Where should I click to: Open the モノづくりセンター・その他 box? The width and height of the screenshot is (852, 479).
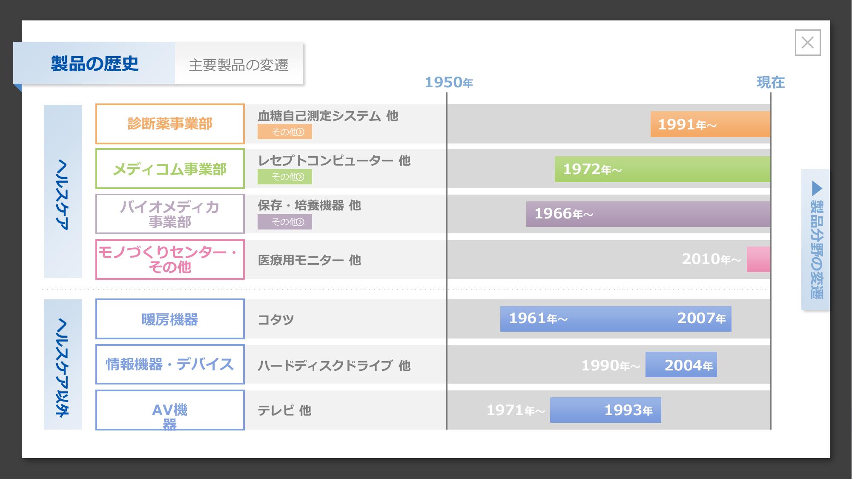pos(170,259)
